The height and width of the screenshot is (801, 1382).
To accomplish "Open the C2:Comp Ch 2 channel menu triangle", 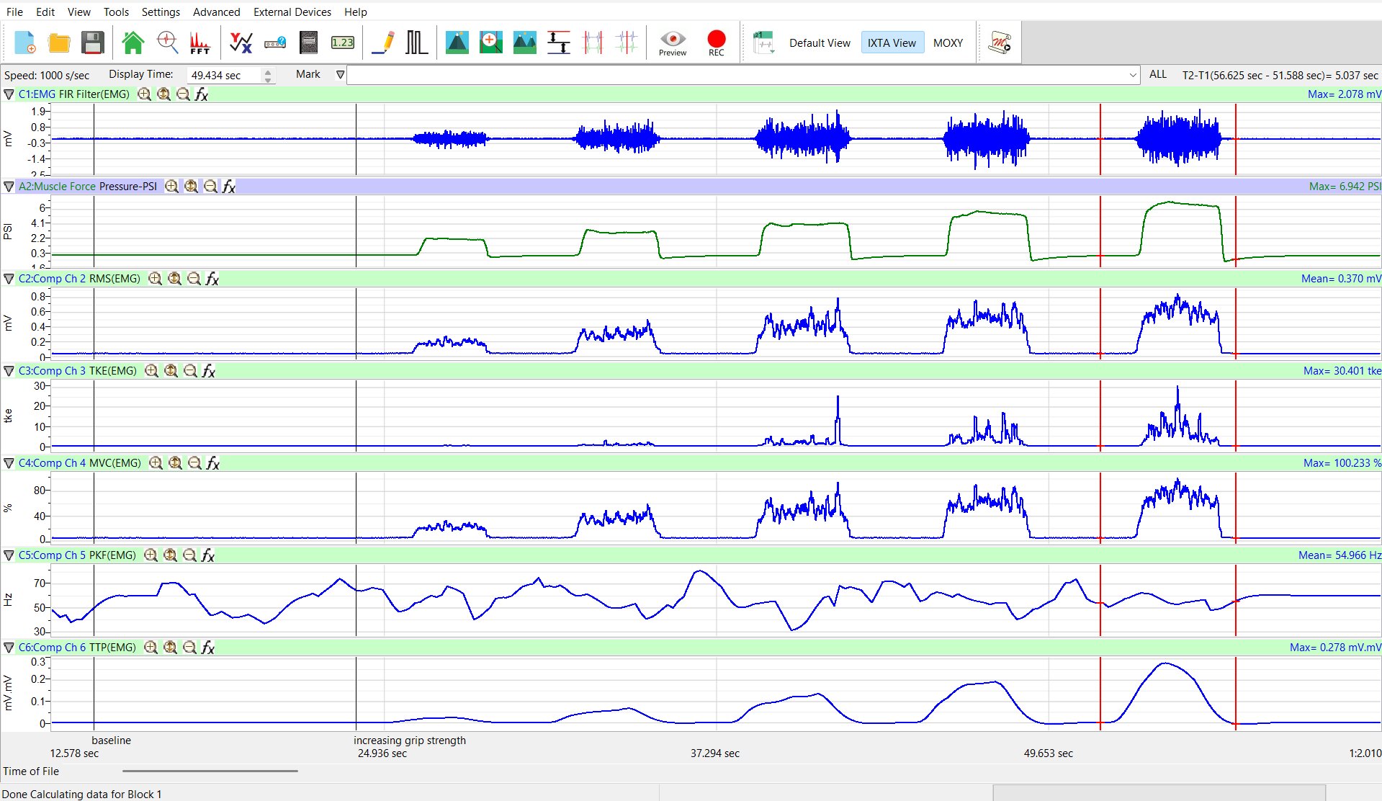I will (9, 279).
